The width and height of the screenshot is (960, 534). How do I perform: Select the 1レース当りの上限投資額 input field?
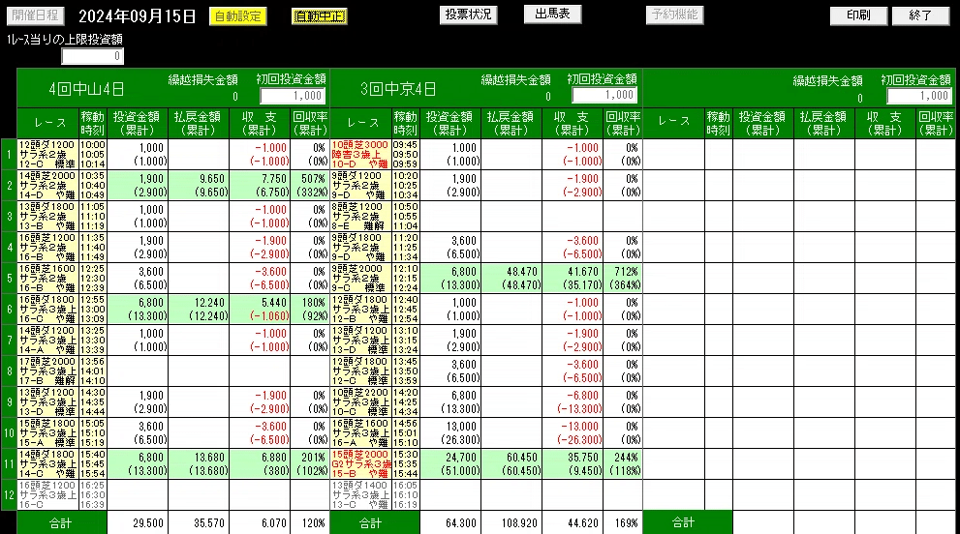tap(92, 56)
